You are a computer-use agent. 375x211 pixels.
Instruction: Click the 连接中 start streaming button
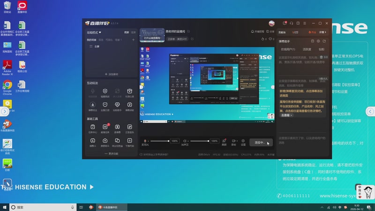(x=261, y=143)
